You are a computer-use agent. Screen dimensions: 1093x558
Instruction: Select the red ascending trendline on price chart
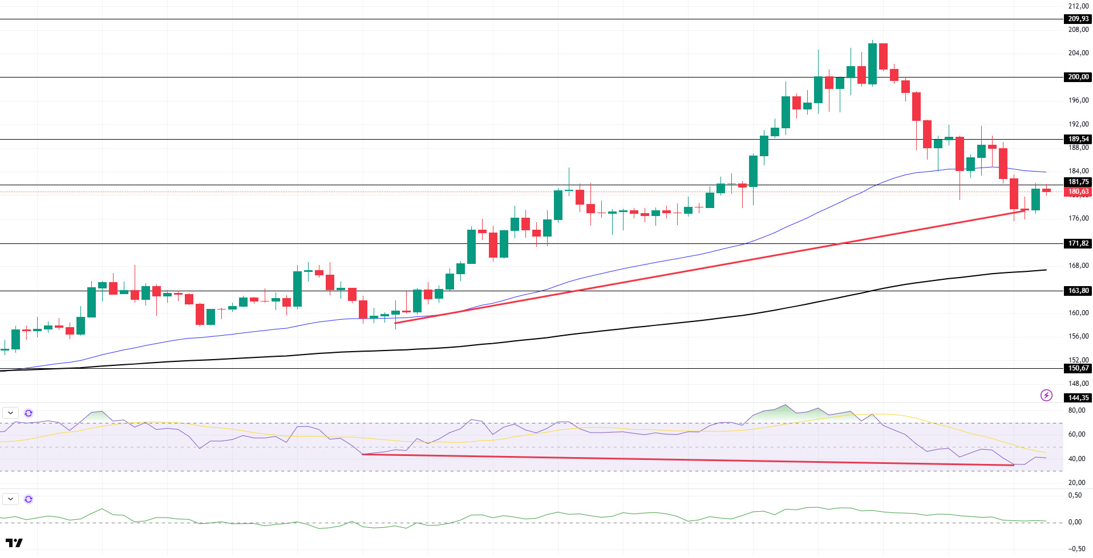click(x=711, y=267)
